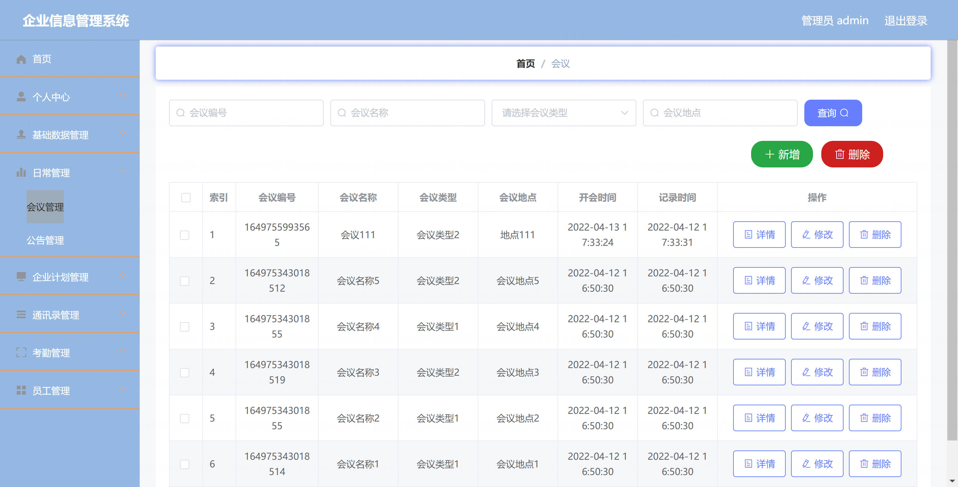Open the 请选择会议类型 dropdown
This screenshot has height=487, width=958.
click(x=564, y=113)
